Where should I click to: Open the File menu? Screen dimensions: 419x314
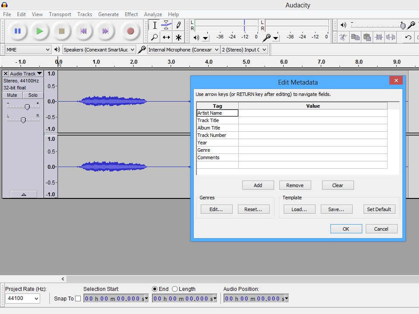point(7,14)
